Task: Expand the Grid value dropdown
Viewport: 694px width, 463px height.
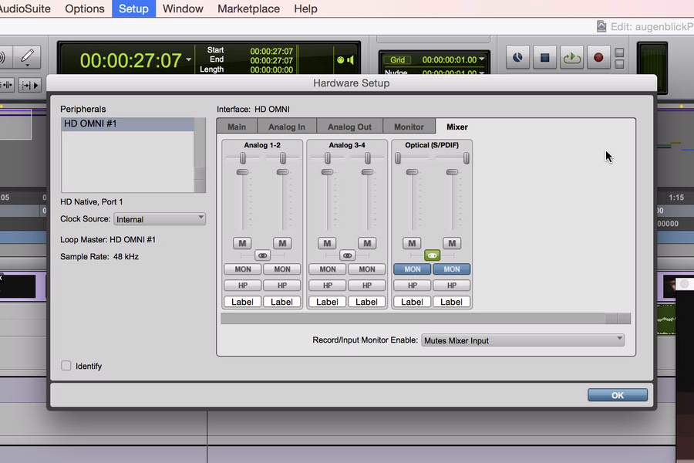Action: coord(482,59)
